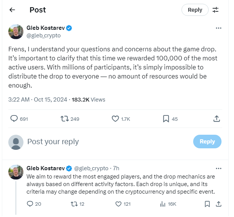Like the reply post
The height and width of the screenshot is (217, 234).
118,204
